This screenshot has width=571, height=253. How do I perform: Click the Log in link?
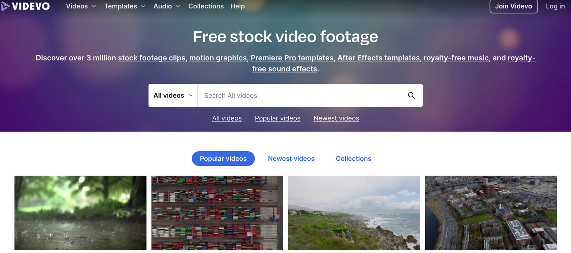pos(555,6)
